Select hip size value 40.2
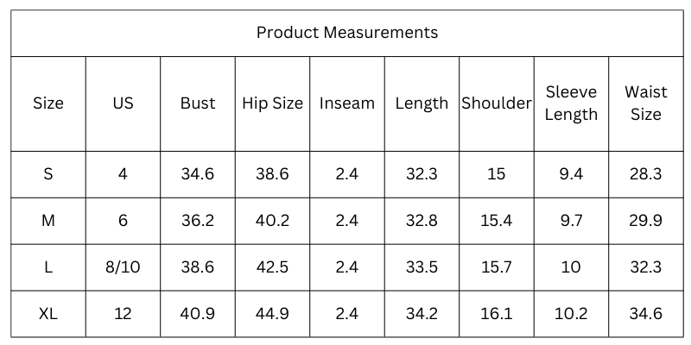The image size is (691, 345). [272, 221]
